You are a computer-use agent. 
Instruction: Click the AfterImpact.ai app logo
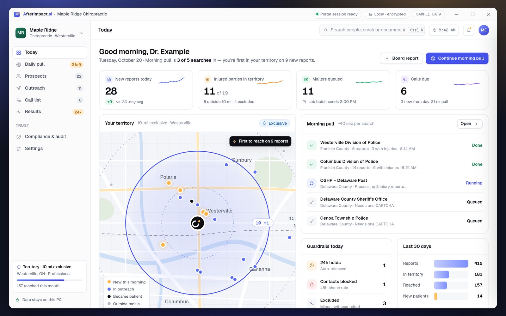[17, 14]
